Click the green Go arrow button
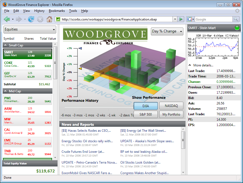The image size is (243, 183). (181, 19)
